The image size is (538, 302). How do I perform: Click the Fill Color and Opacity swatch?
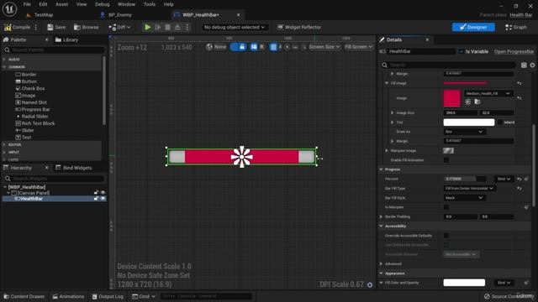(x=464, y=283)
